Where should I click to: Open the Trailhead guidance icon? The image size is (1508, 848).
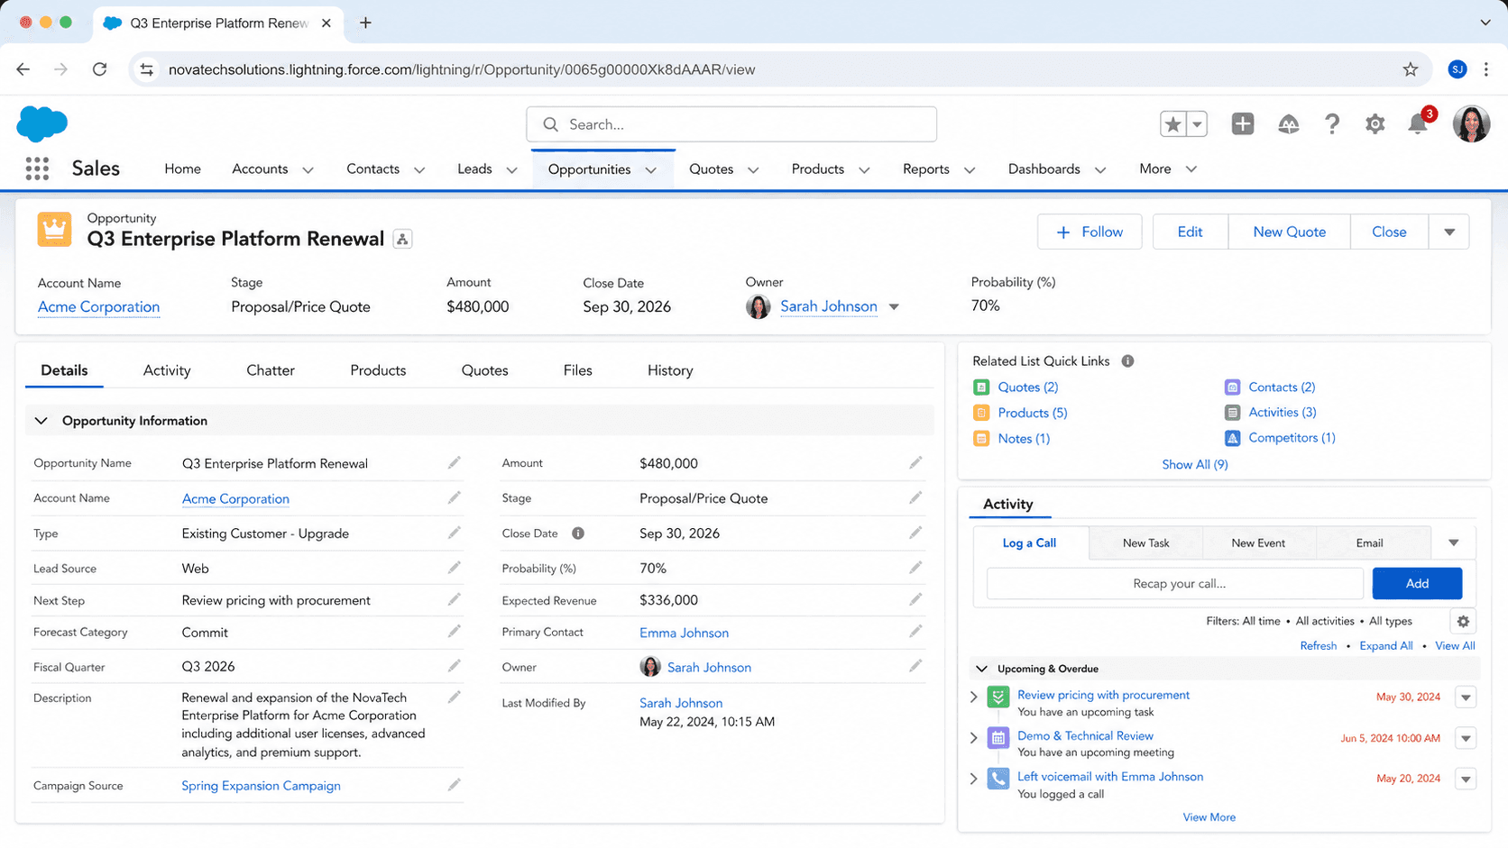click(x=1288, y=124)
